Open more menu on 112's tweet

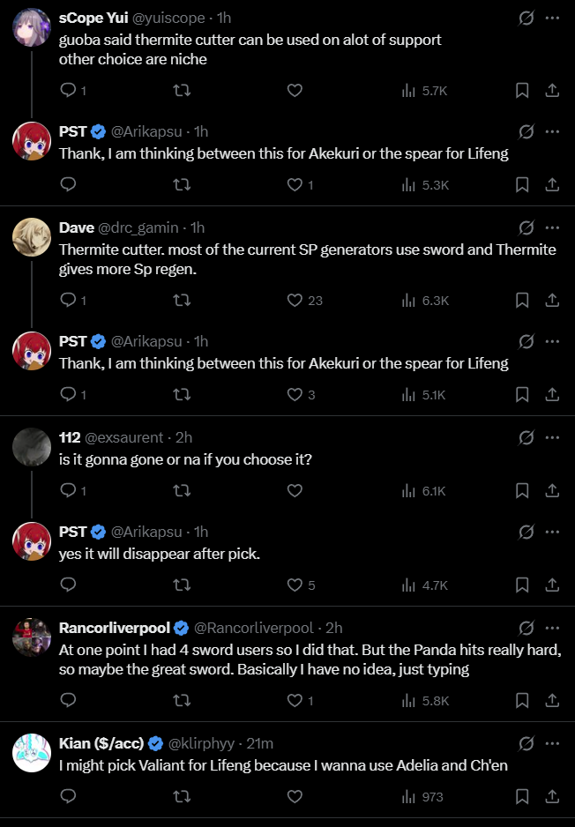(552, 437)
